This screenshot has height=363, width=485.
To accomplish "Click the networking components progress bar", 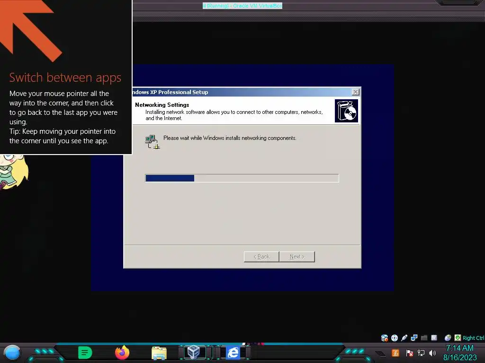I will [242, 178].
